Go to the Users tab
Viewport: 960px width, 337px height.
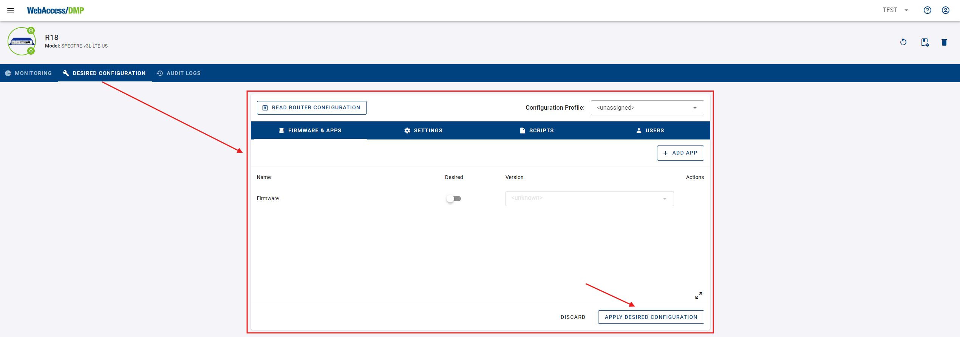650,130
